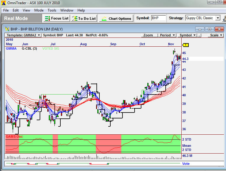Click the NetPct: -0.65% value
This screenshot has height=171, width=226.
tap(97, 35)
